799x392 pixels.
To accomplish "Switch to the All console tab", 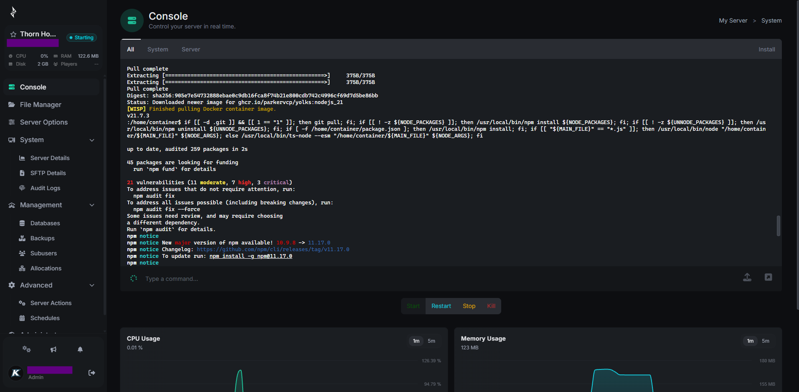I will tap(130, 49).
